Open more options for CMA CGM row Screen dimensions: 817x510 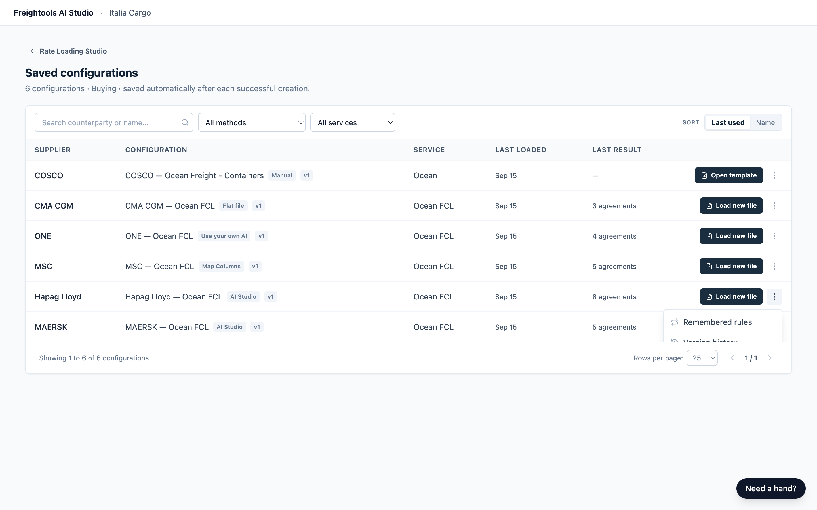774,206
